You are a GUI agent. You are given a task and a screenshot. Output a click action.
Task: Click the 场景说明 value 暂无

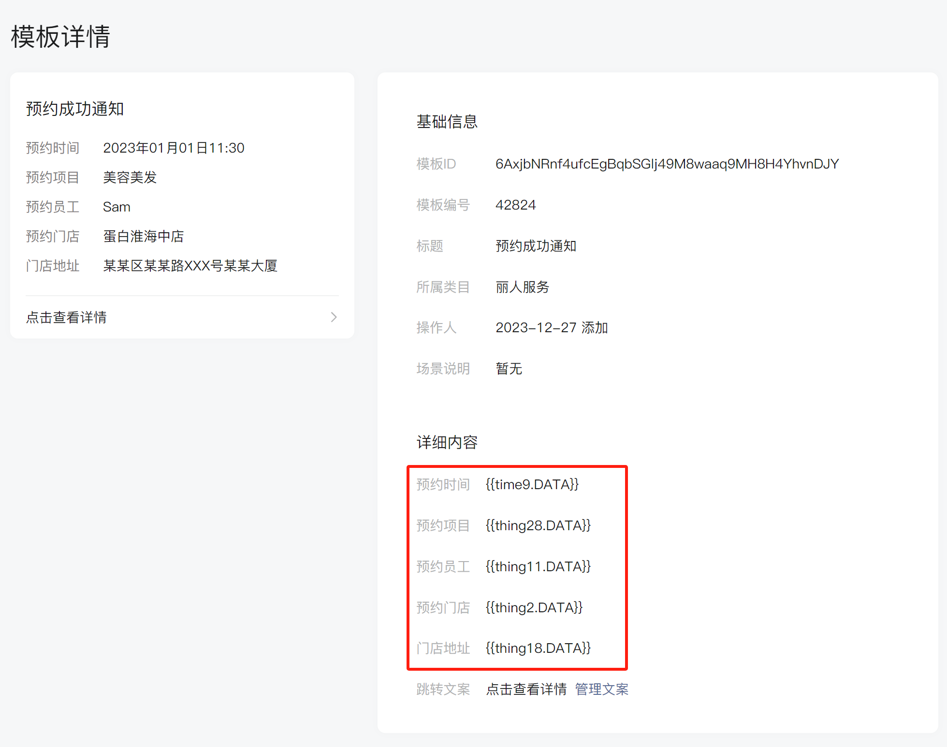[509, 369]
